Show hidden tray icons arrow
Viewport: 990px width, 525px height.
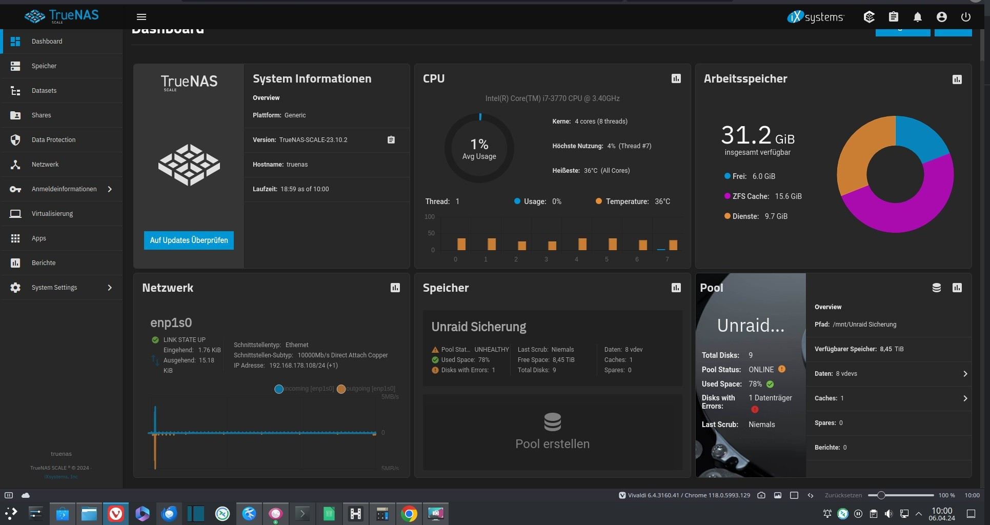point(919,514)
